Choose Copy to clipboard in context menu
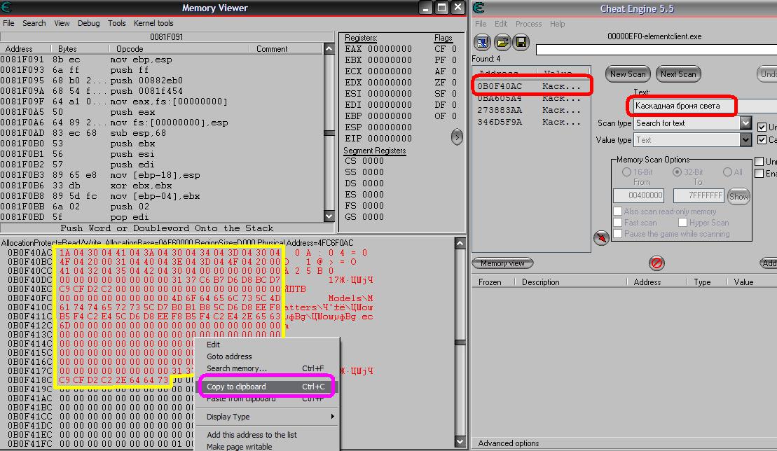 tap(266, 387)
